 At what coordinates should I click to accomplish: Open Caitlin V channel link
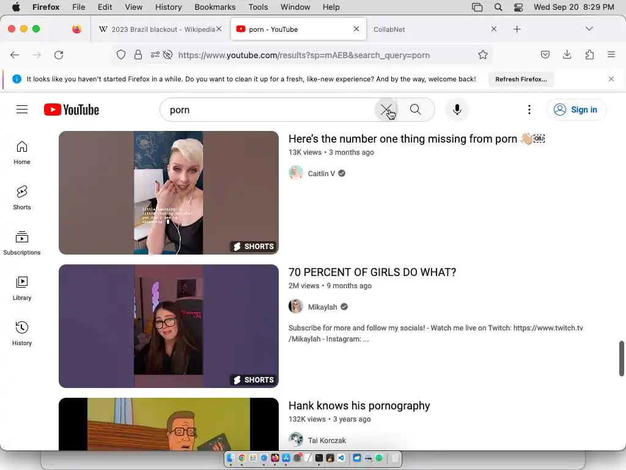click(322, 173)
